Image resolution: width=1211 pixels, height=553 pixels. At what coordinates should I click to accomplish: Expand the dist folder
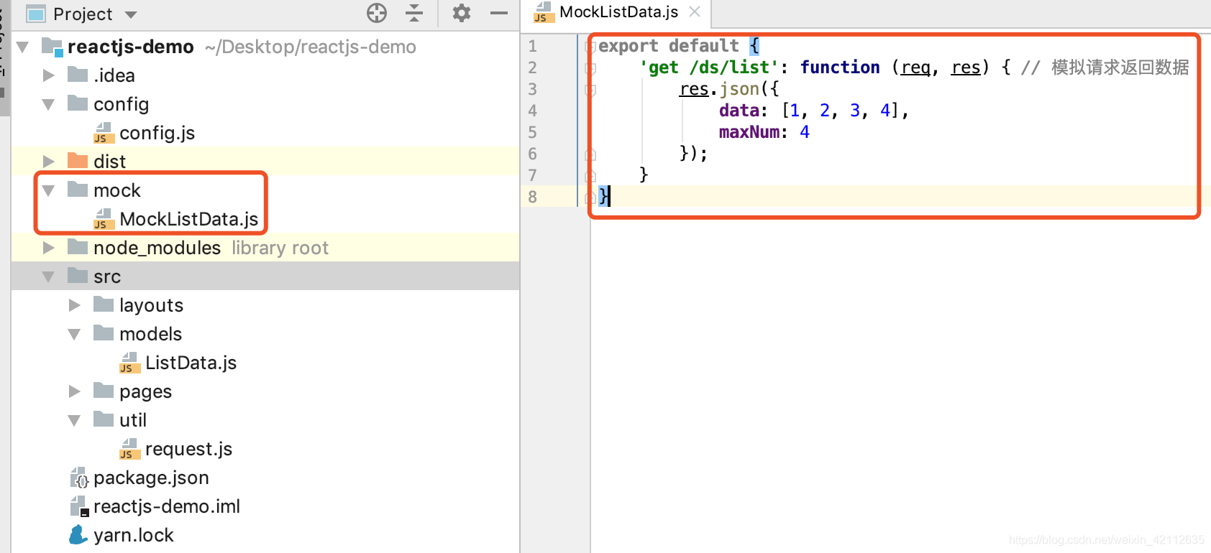(49, 162)
